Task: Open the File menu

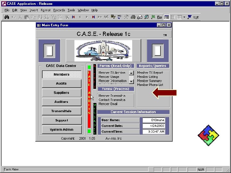Action: pos(7,10)
